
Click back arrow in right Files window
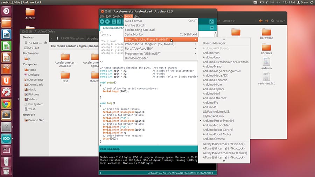[261, 21]
